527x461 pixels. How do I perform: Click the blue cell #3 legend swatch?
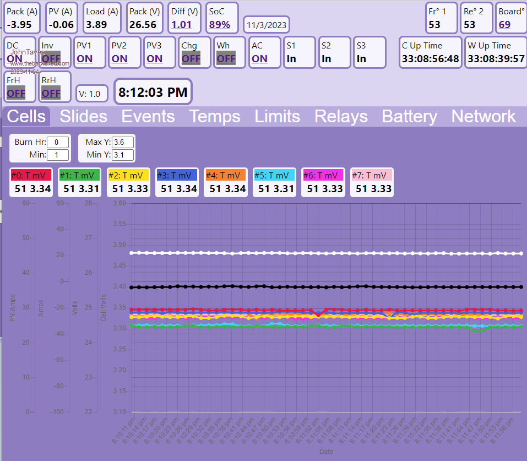(x=176, y=175)
